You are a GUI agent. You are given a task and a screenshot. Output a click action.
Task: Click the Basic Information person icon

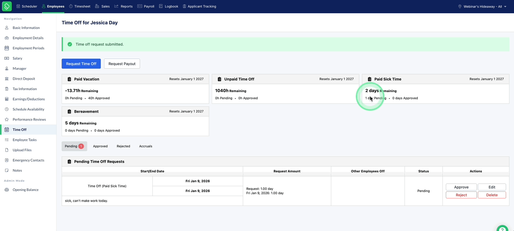pyautogui.click(x=6, y=28)
